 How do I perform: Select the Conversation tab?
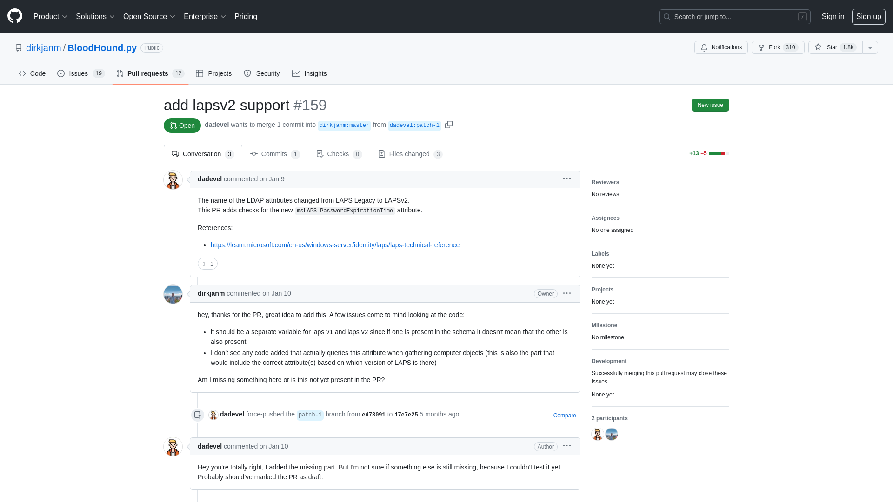tap(203, 154)
